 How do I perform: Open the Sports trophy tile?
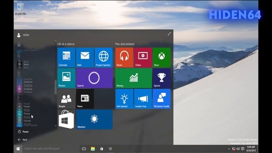coord(161,78)
